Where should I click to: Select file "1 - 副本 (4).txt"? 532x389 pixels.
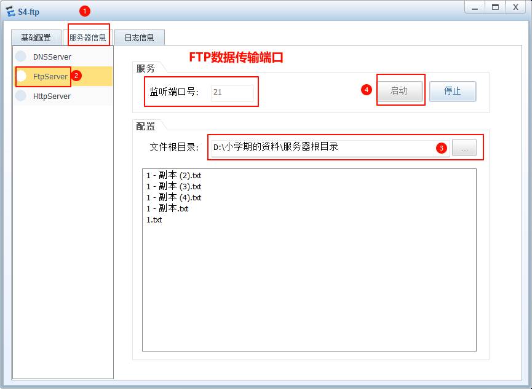pos(173,197)
